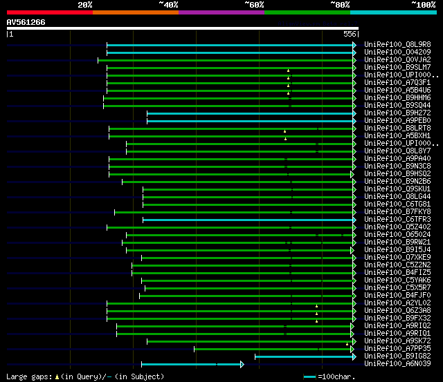Select hit label UniRef100_Q8L8Y7
The image size is (443, 382).
(x=397, y=151)
